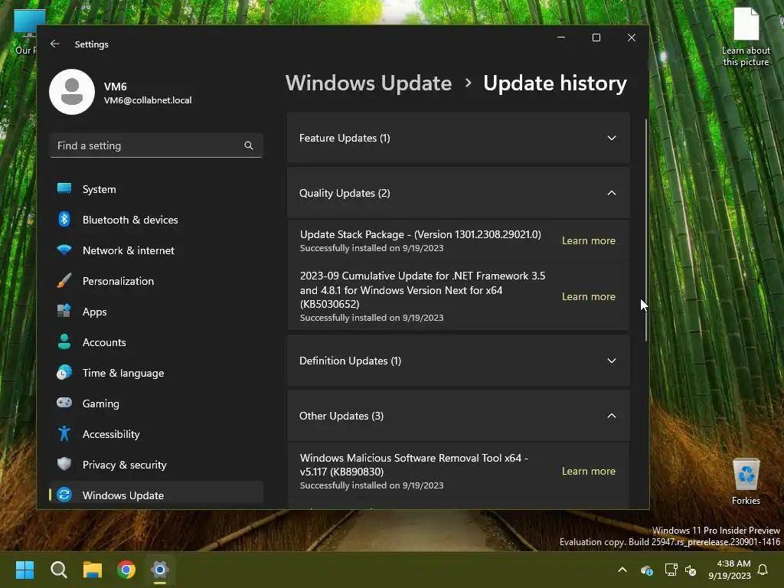
Task: Click the Find a setting search box
Action: (156, 145)
